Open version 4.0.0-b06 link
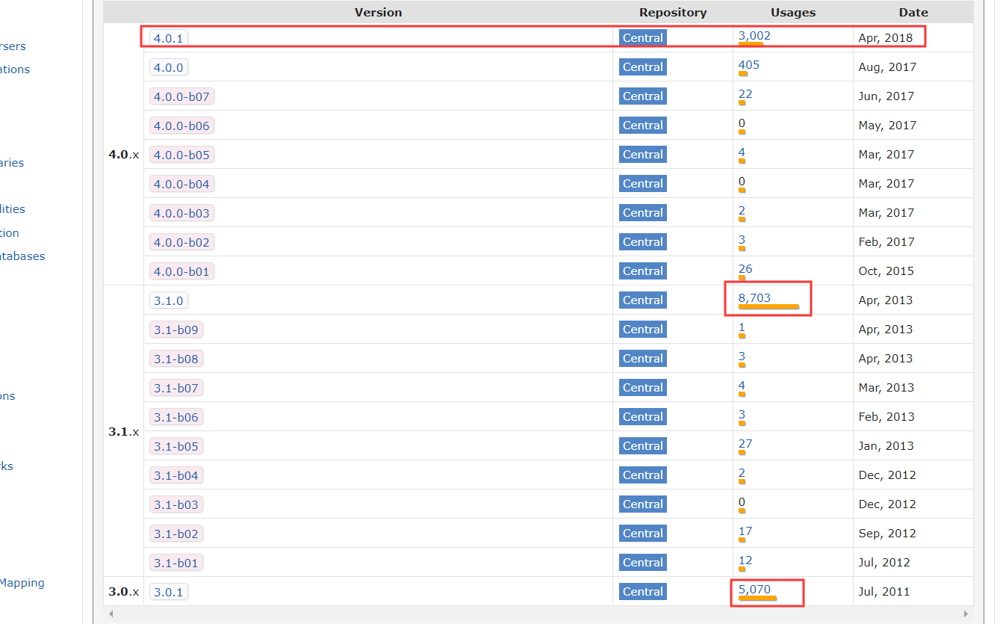The height and width of the screenshot is (624, 1003). tap(181, 126)
